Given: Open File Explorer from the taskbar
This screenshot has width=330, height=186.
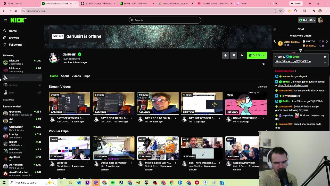Looking at the screenshot, I should click(x=70, y=183).
